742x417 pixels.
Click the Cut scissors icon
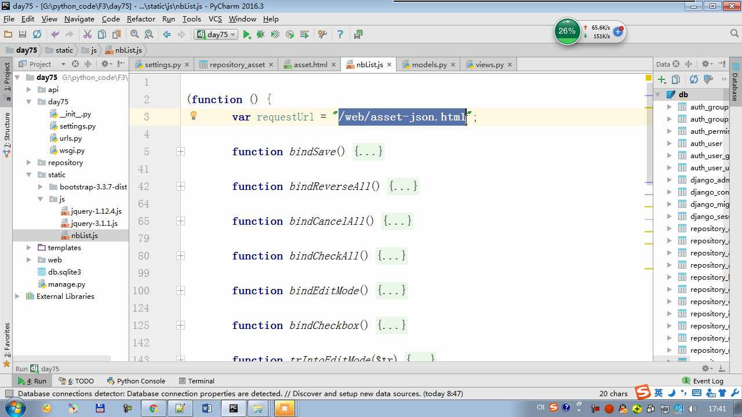(x=88, y=35)
